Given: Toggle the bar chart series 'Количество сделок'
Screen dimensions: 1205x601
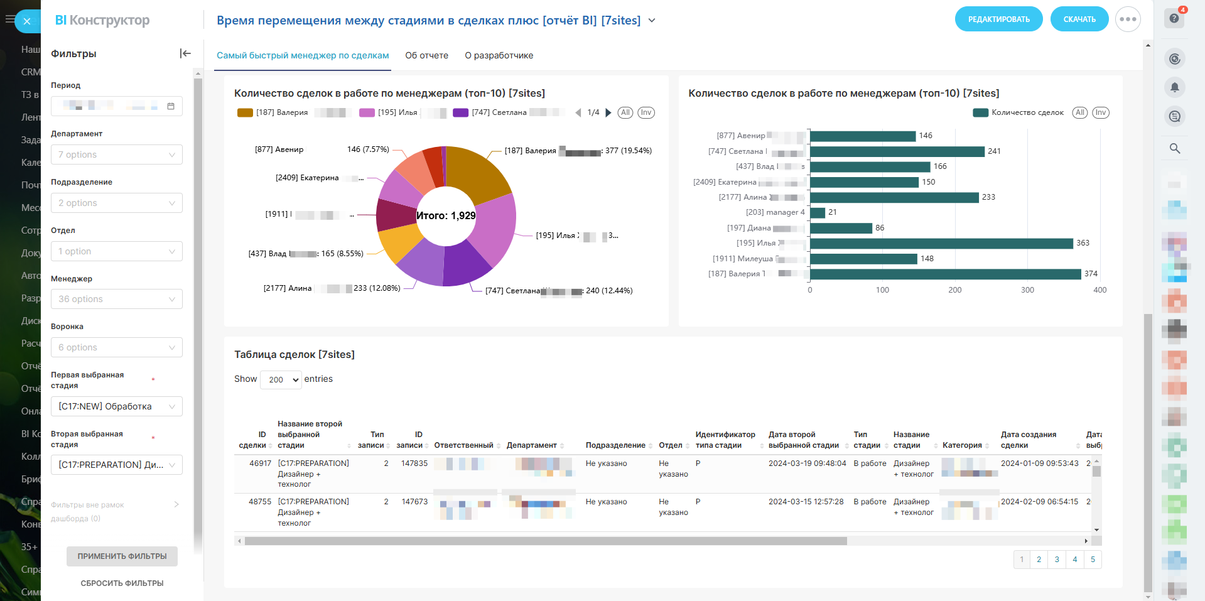Looking at the screenshot, I should point(1018,113).
